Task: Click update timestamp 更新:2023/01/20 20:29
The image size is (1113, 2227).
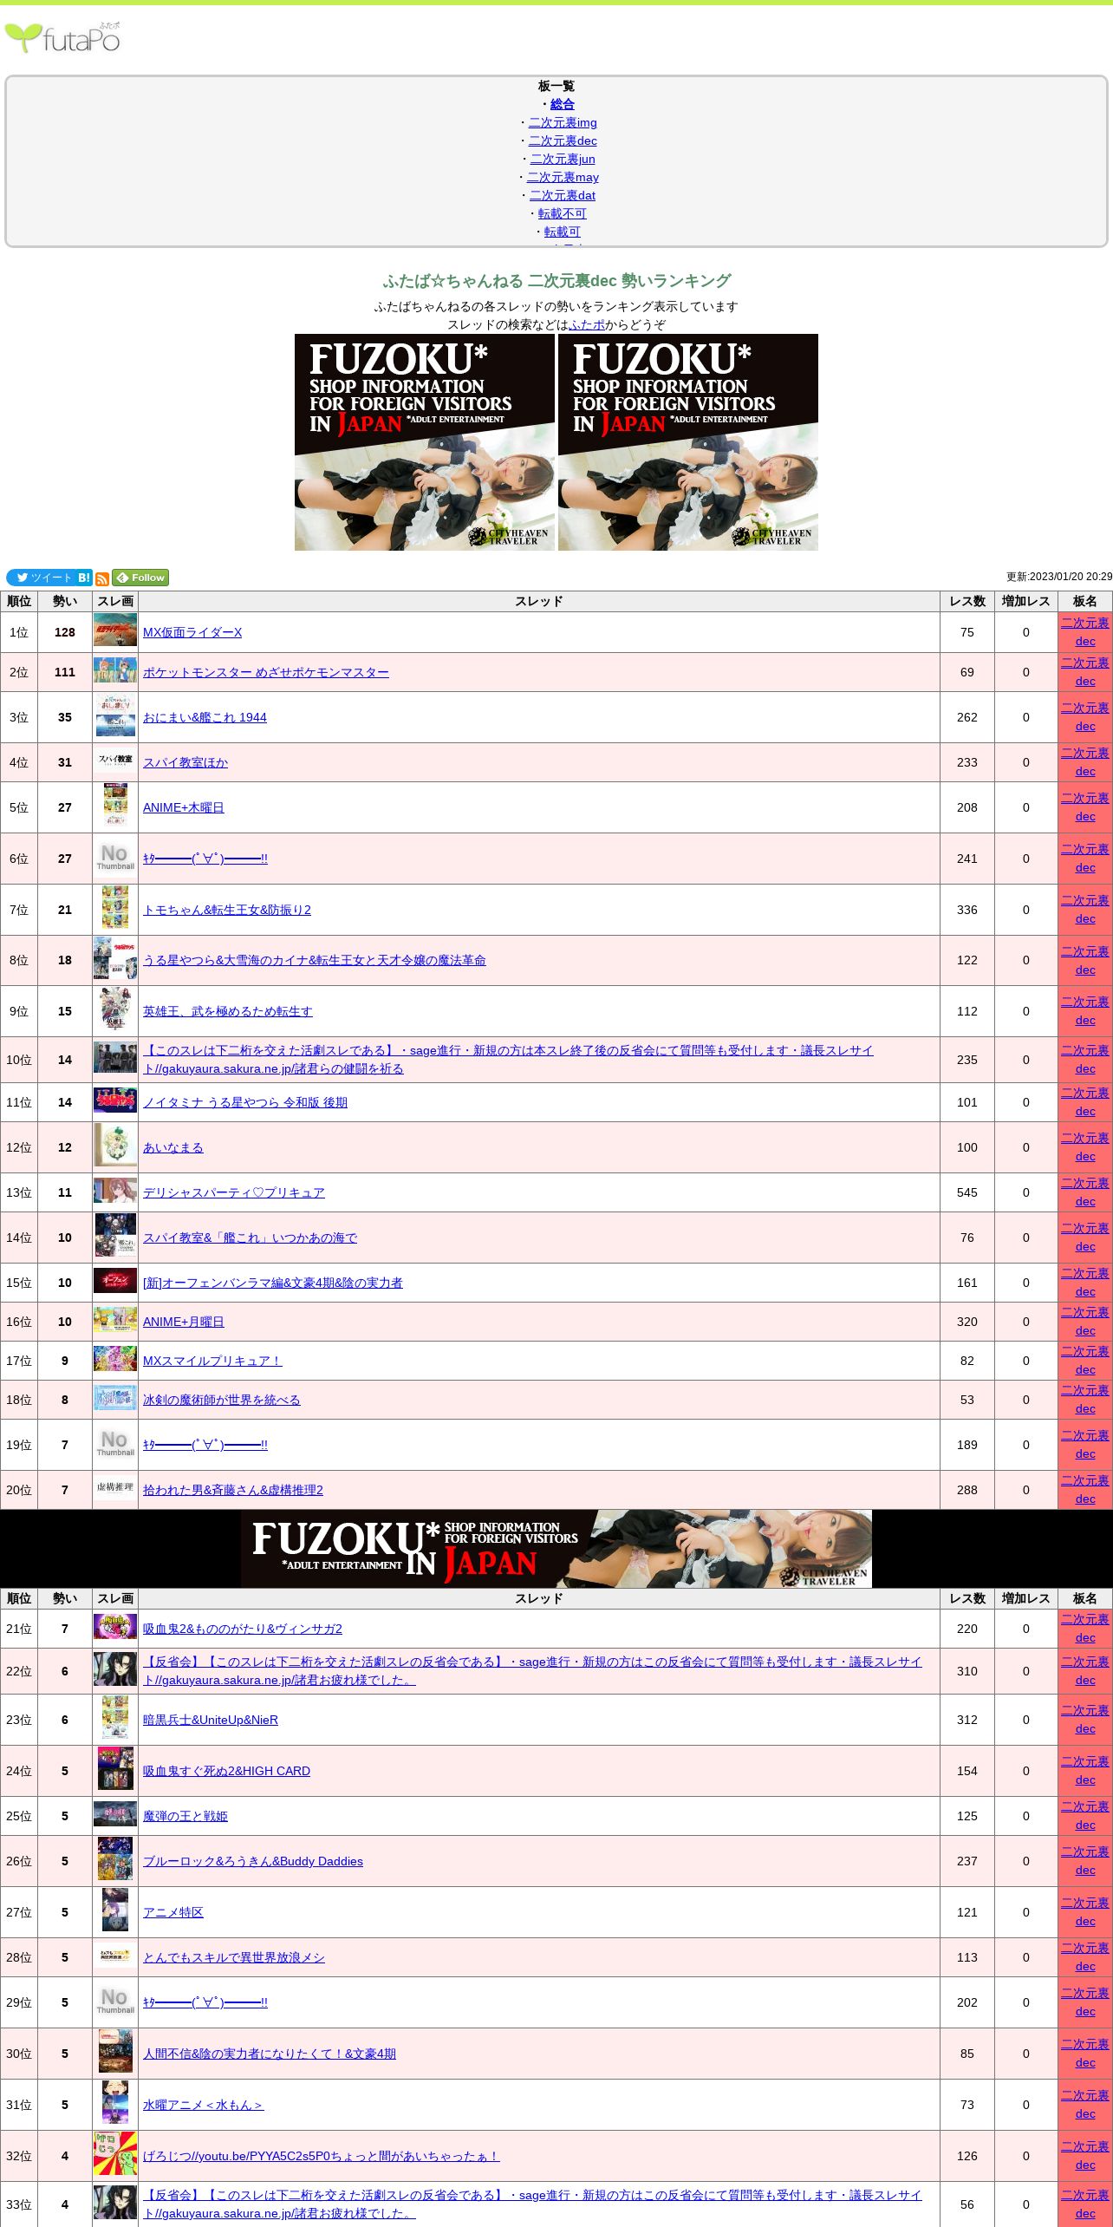Action: click(1059, 577)
